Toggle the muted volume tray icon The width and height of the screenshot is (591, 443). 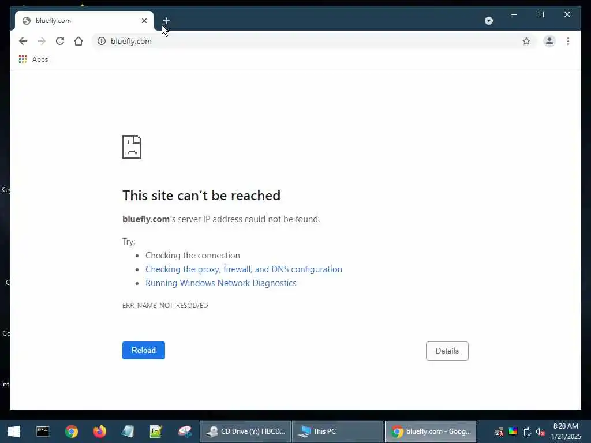540,431
